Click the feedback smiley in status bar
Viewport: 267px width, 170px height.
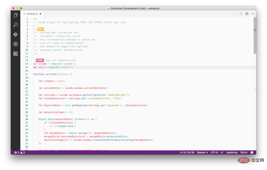click(x=252, y=152)
